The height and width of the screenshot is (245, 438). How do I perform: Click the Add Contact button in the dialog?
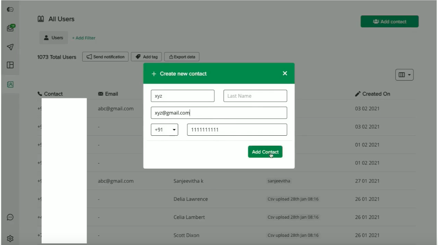pyautogui.click(x=265, y=151)
